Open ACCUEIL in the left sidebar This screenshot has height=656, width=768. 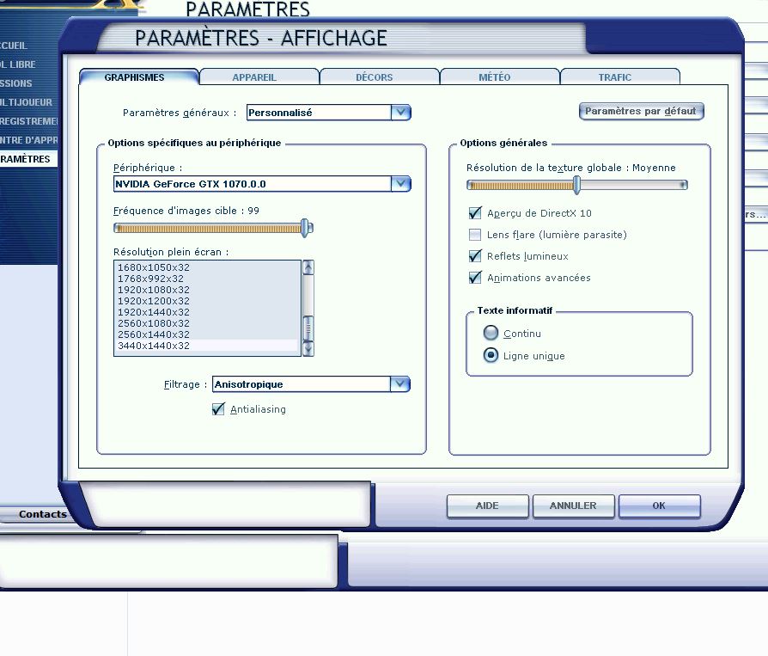pyautogui.click(x=14, y=45)
